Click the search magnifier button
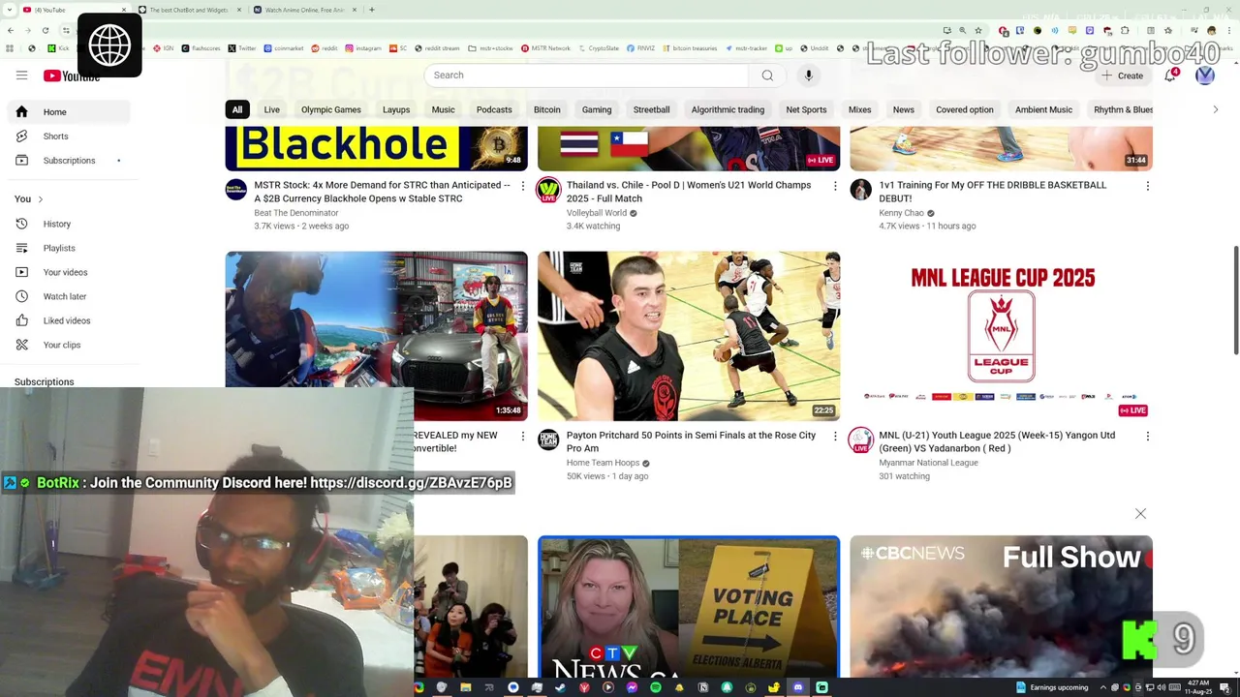1240x697 pixels. [x=767, y=76]
